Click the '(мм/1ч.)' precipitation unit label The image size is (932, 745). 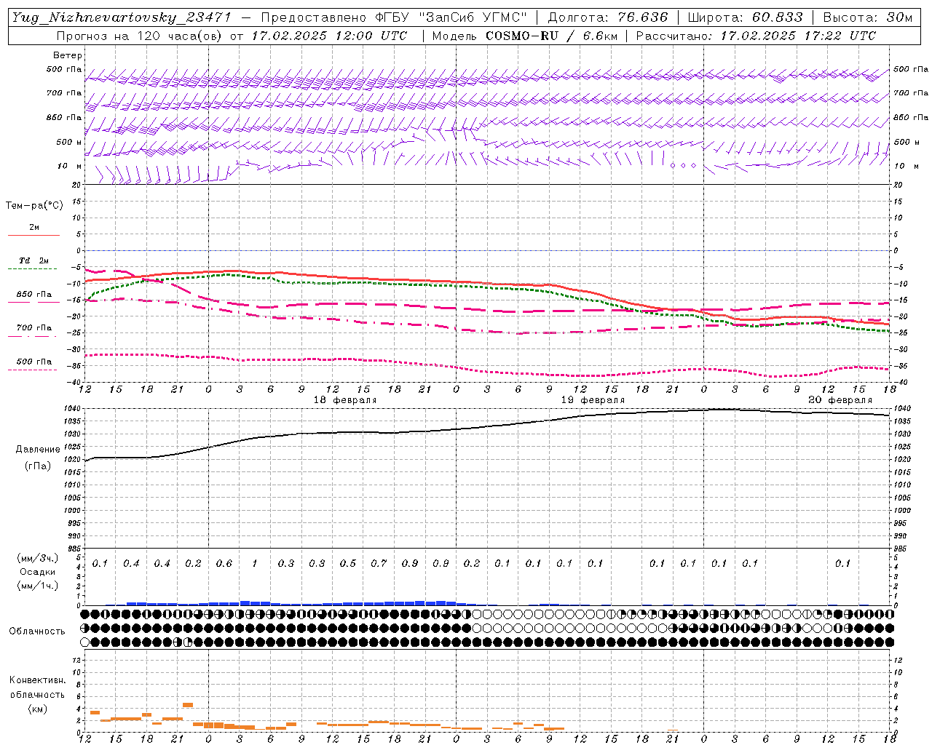[38, 586]
